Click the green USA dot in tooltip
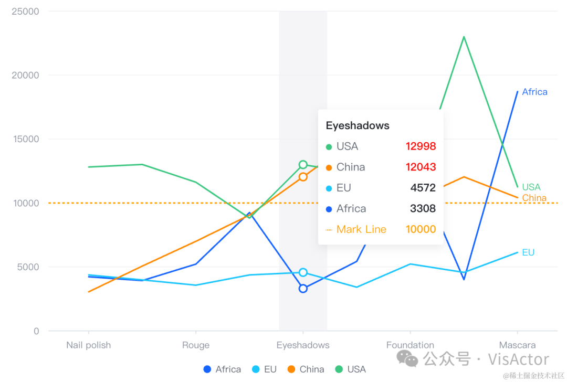Image resolution: width=567 pixels, height=382 pixels. [x=329, y=147]
